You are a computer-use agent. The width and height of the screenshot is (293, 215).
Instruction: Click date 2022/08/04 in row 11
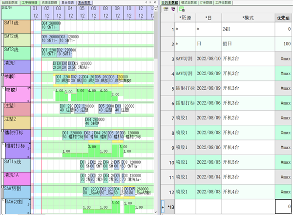pyautogui.click(x=209, y=177)
